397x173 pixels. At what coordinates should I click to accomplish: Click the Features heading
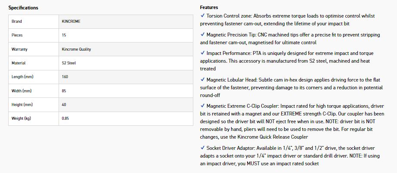point(209,7)
